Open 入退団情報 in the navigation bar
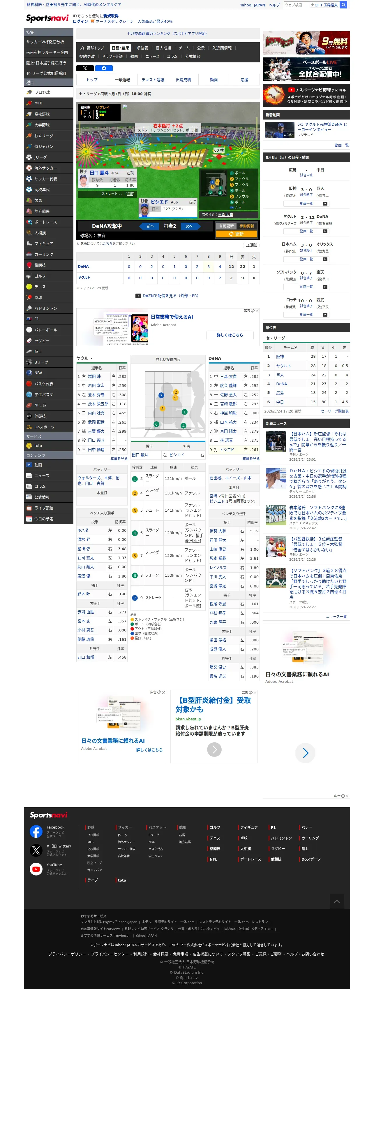This screenshot has height=1123, width=374. pos(222,48)
